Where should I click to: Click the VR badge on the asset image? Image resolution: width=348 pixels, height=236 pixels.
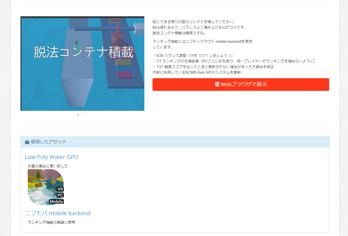60,189
